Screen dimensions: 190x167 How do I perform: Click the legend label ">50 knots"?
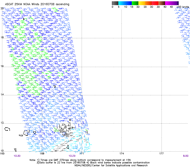[x=183, y=7]
